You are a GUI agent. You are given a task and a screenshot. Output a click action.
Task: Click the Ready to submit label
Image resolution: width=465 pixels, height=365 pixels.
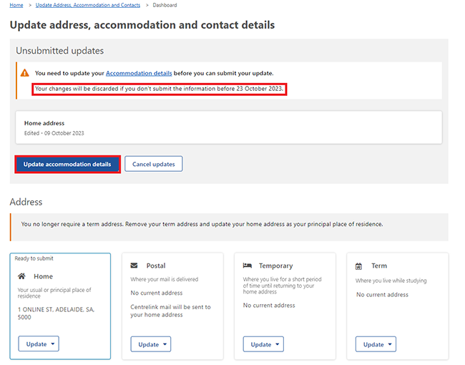(34, 258)
